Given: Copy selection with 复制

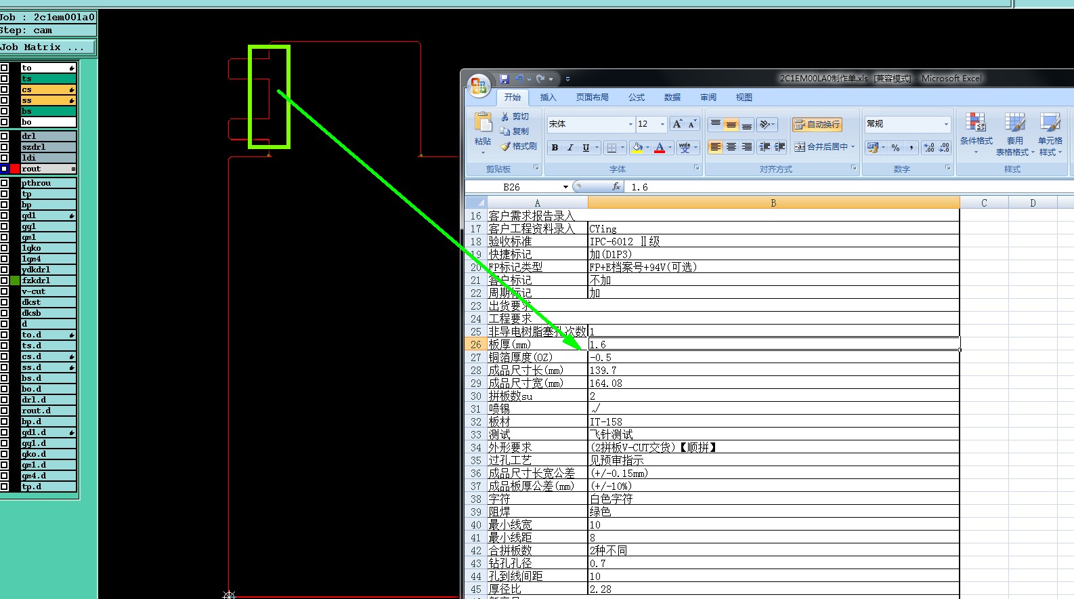Looking at the screenshot, I should tap(515, 131).
